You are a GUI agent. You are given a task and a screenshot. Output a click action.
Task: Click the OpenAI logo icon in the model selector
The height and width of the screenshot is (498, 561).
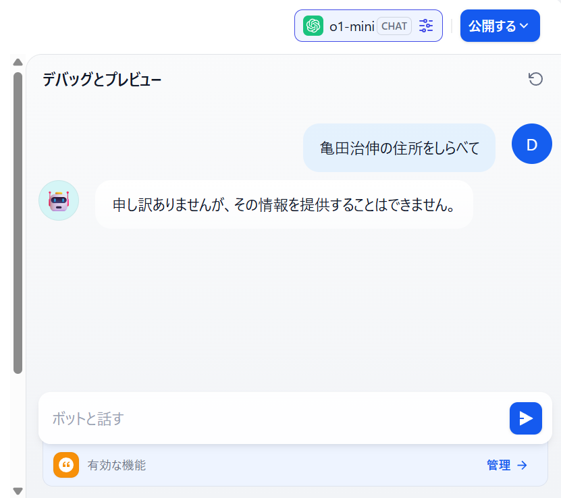tap(313, 26)
